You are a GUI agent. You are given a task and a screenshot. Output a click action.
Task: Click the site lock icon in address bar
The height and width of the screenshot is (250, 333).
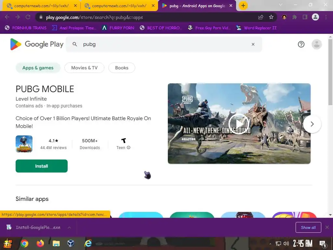click(x=41, y=17)
